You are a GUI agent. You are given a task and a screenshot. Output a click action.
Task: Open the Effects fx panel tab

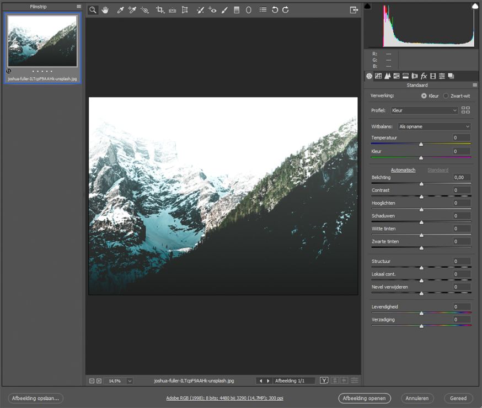(424, 76)
